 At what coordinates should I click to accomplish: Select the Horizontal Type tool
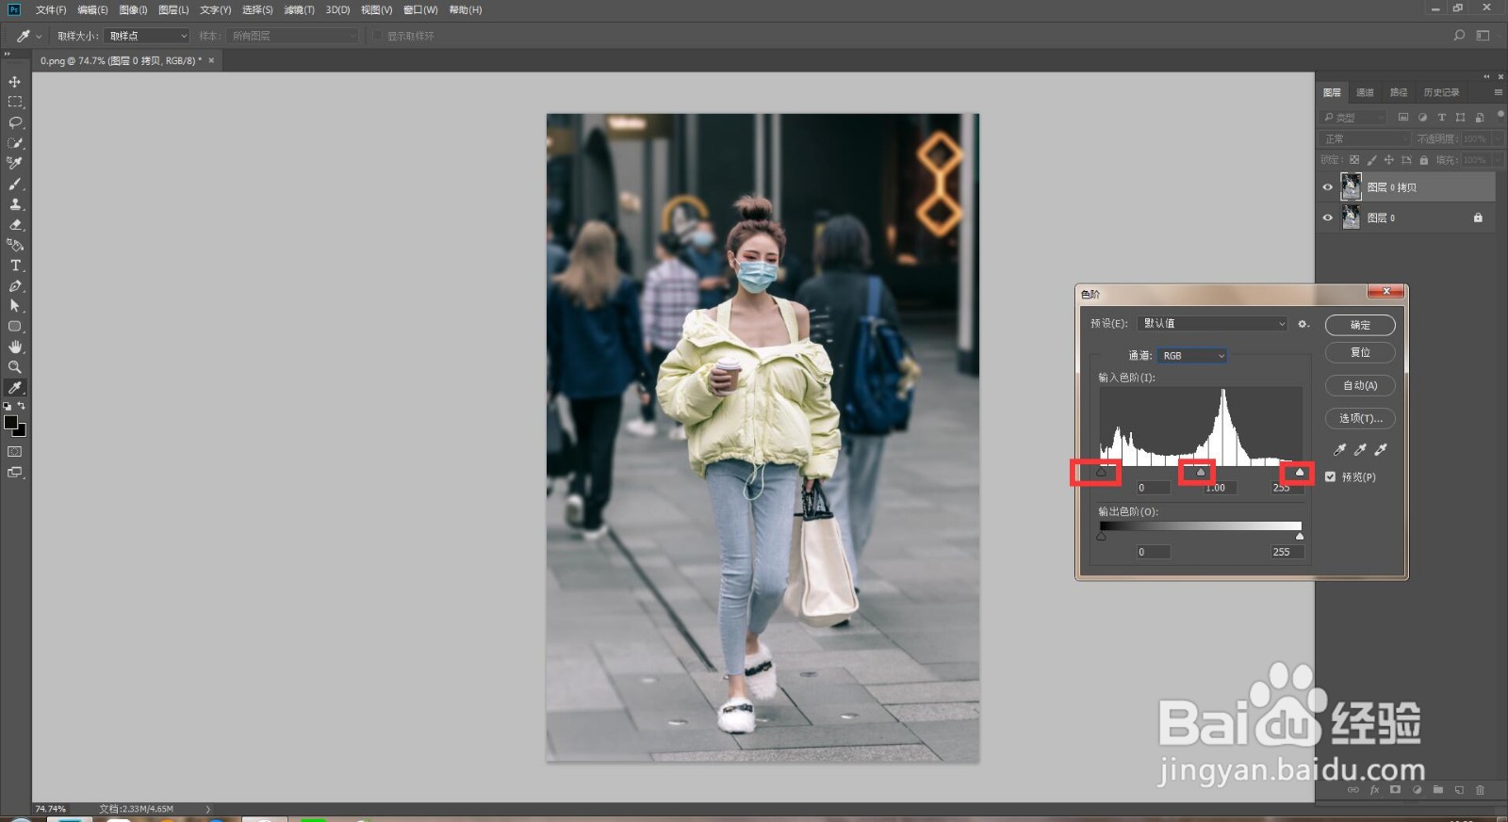click(x=15, y=266)
